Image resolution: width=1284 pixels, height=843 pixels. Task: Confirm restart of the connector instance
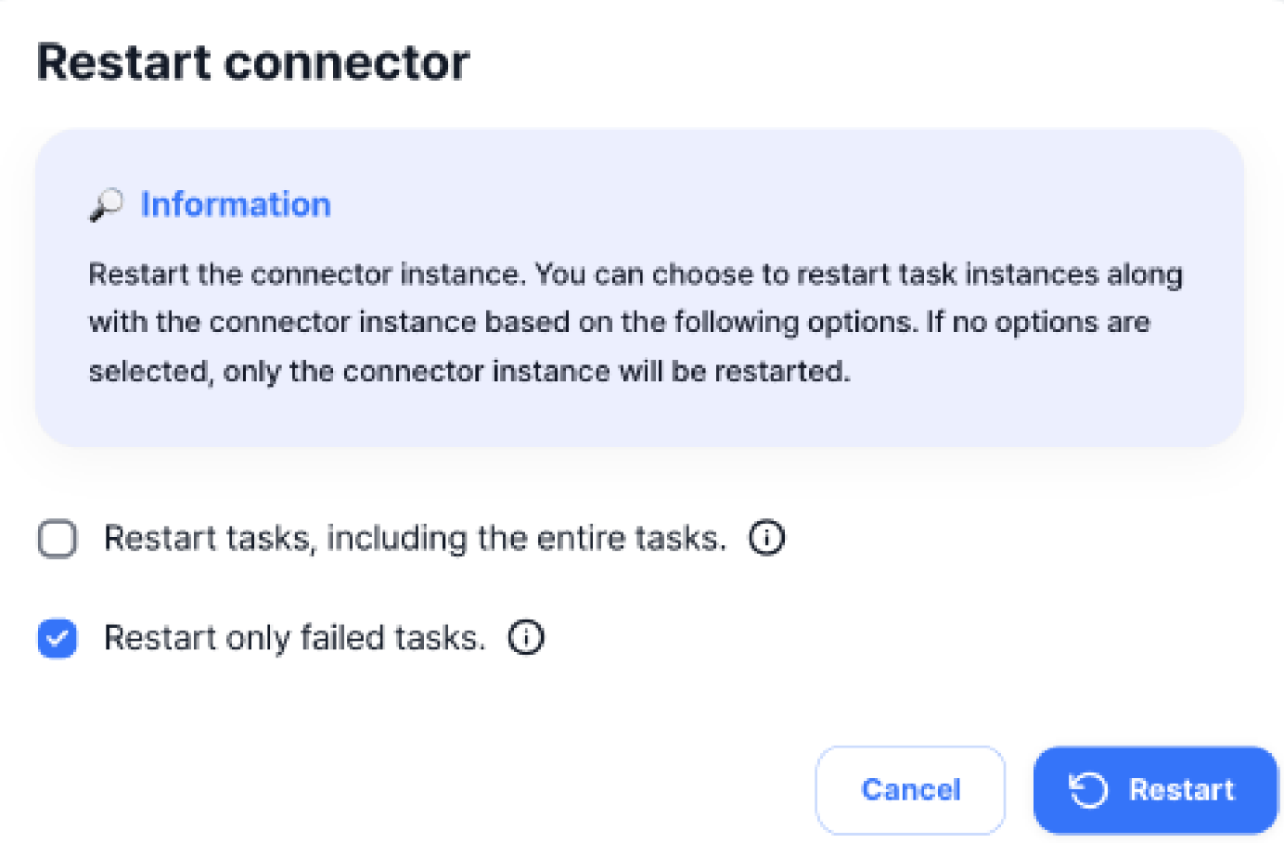tap(1155, 789)
